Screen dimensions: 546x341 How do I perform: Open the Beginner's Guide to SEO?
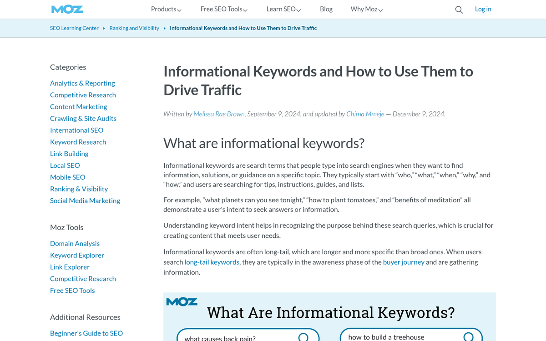pyautogui.click(x=86, y=333)
